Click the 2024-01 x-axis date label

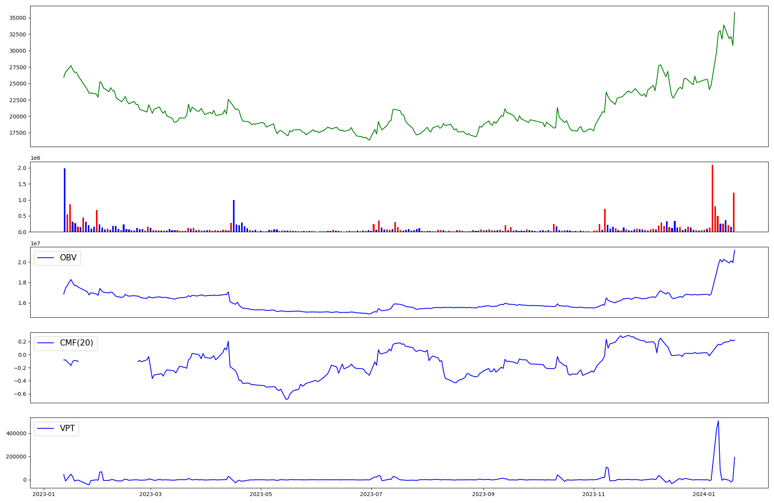tap(704, 494)
